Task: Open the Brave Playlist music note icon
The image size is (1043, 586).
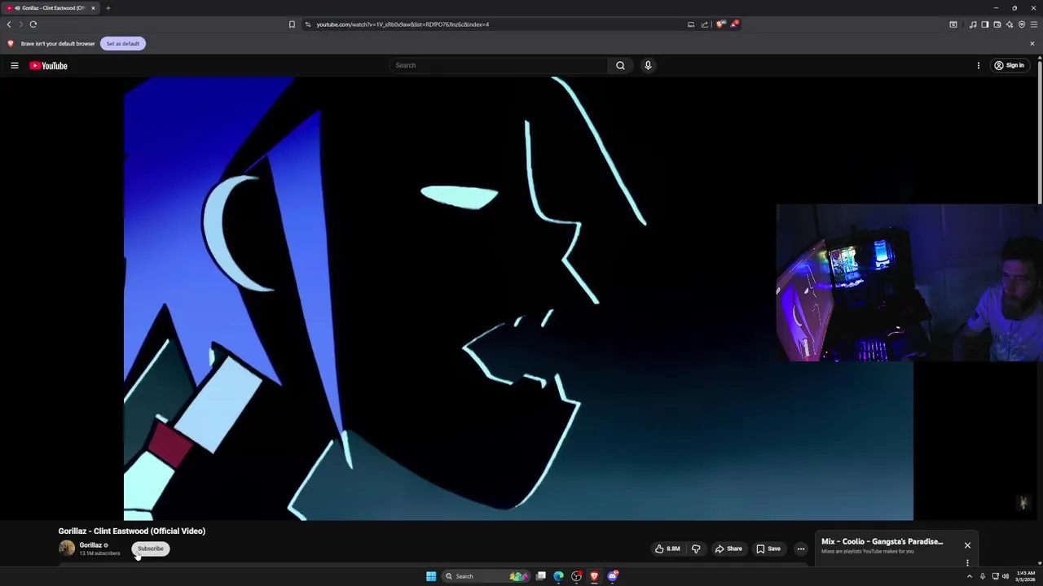Action: coord(973,24)
